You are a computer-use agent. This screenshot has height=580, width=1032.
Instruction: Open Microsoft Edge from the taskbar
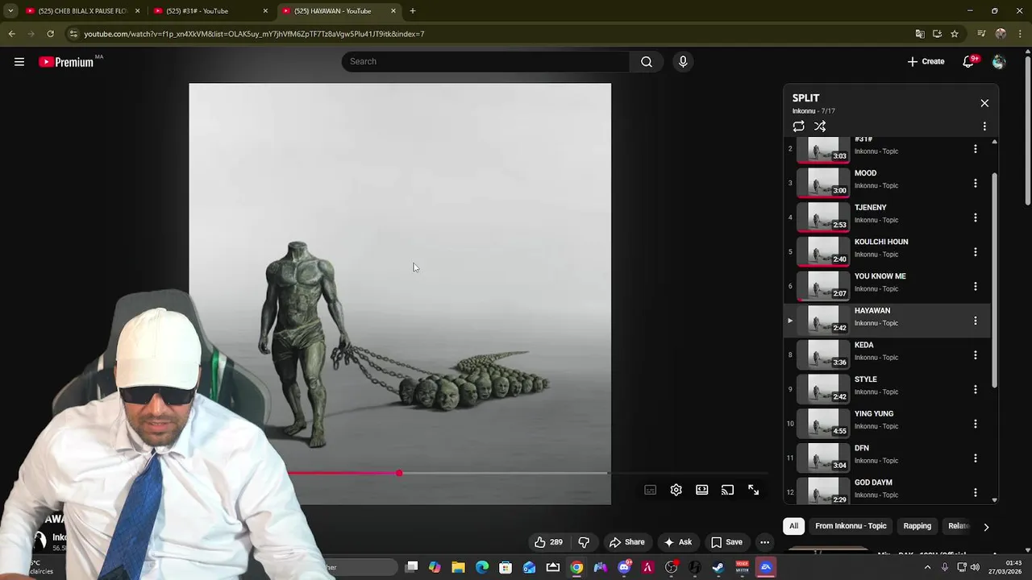(482, 567)
